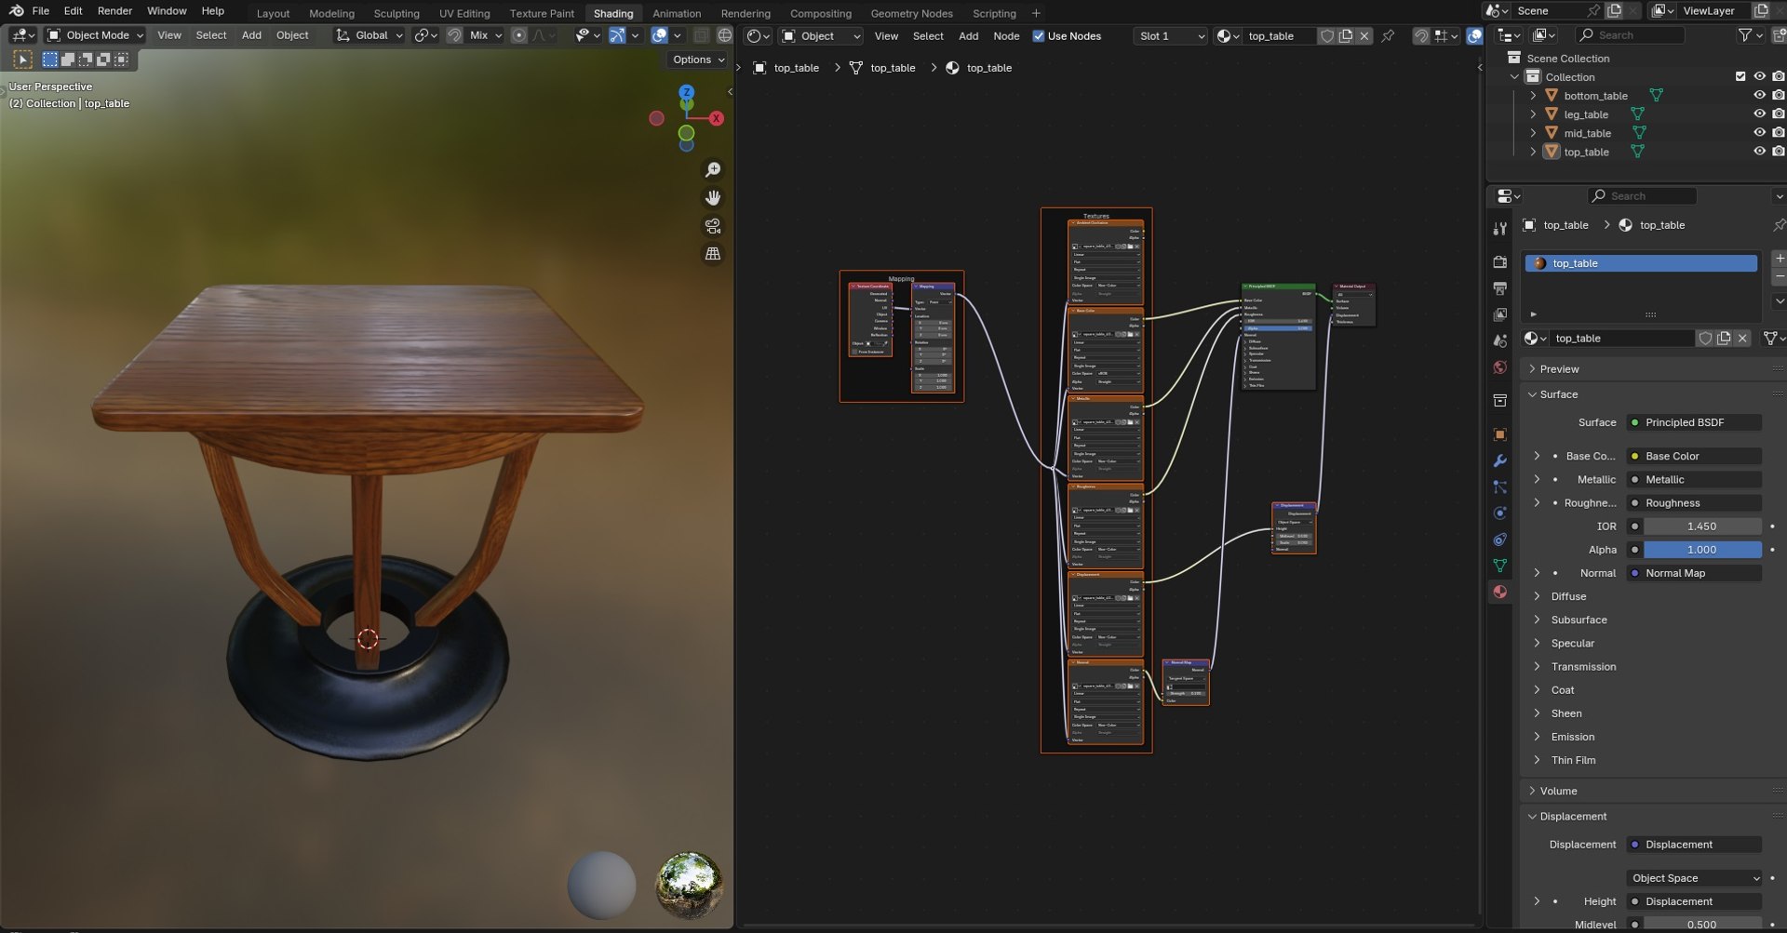Screen dimensions: 1787x933
Task: Adjust the Alpha value slider
Action: click(1701, 550)
